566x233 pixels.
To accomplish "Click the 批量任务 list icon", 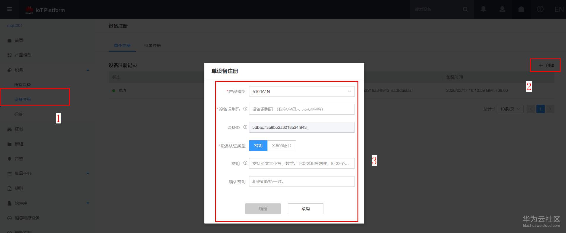I will click(x=9, y=174).
